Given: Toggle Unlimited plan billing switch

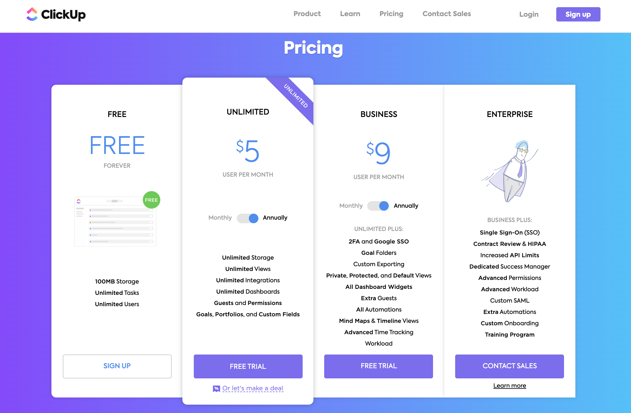Looking at the screenshot, I should 248,218.
